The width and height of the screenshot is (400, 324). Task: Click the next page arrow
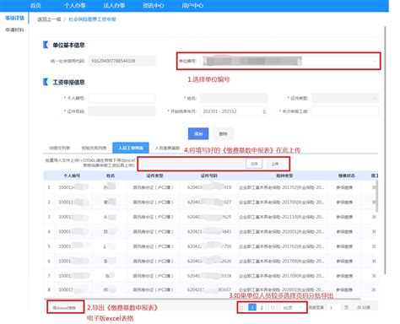point(273,308)
